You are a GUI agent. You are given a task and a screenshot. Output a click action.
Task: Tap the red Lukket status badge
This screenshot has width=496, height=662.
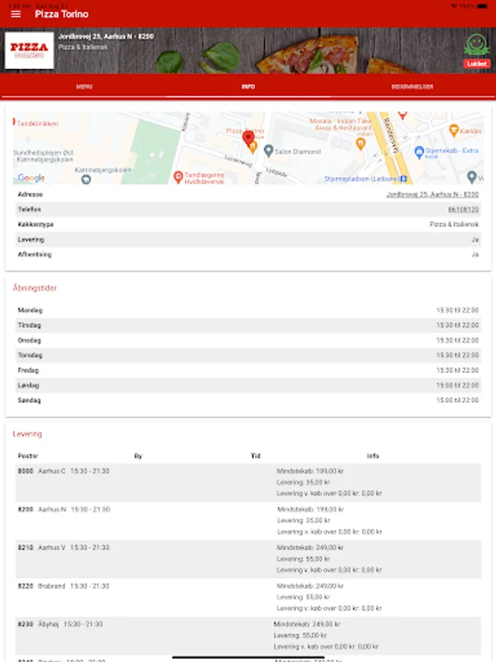(477, 64)
